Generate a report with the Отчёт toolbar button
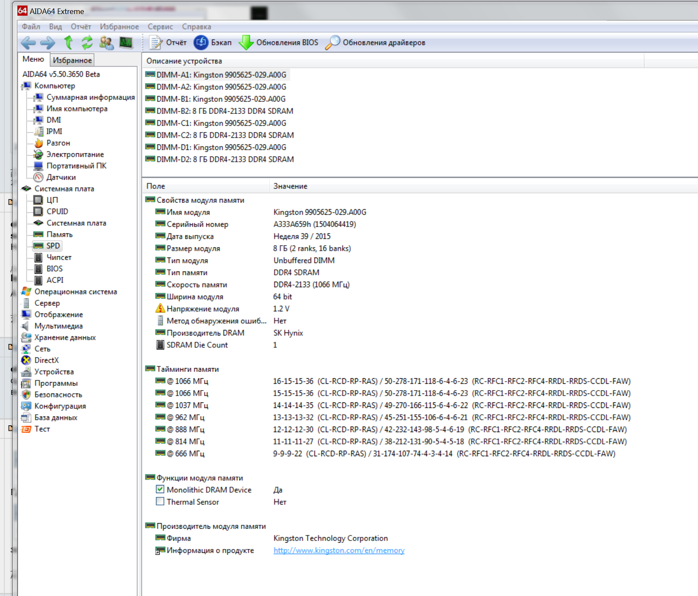This screenshot has height=596, width=698. (168, 42)
